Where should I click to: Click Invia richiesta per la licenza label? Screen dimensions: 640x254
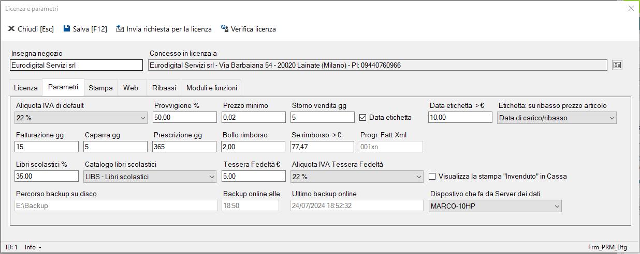169,29
